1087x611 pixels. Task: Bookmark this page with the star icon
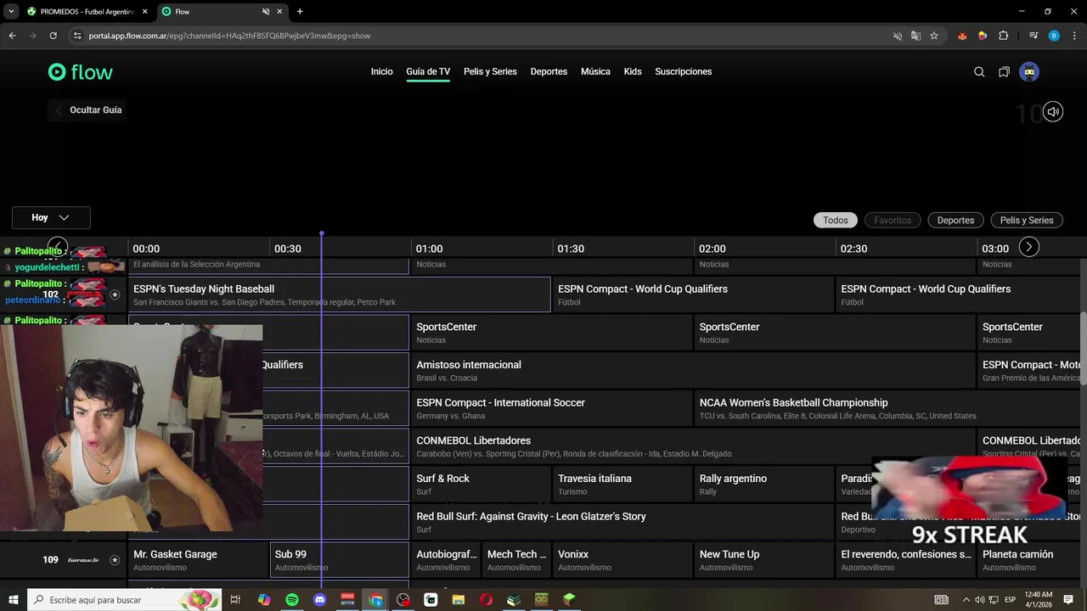[x=934, y=36]
